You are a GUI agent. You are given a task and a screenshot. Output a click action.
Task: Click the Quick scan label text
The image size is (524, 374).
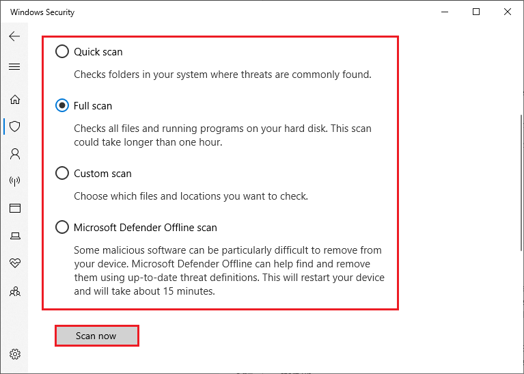pyautogui.click(x=98, y=52)
